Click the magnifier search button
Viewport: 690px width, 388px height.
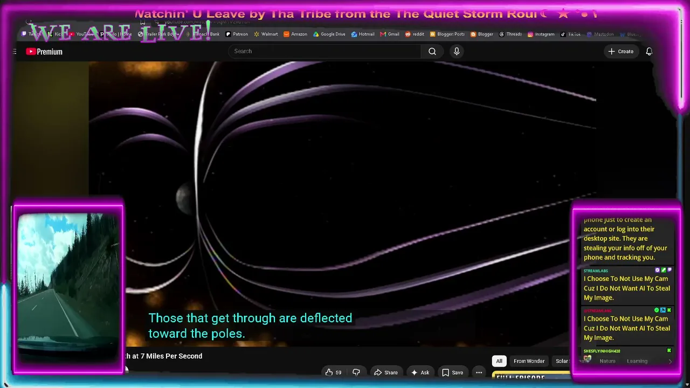432,51
